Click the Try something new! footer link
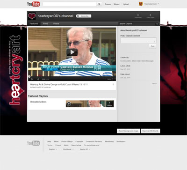Image resolution: width=187 pixels, height=170 pixels. 92,145
